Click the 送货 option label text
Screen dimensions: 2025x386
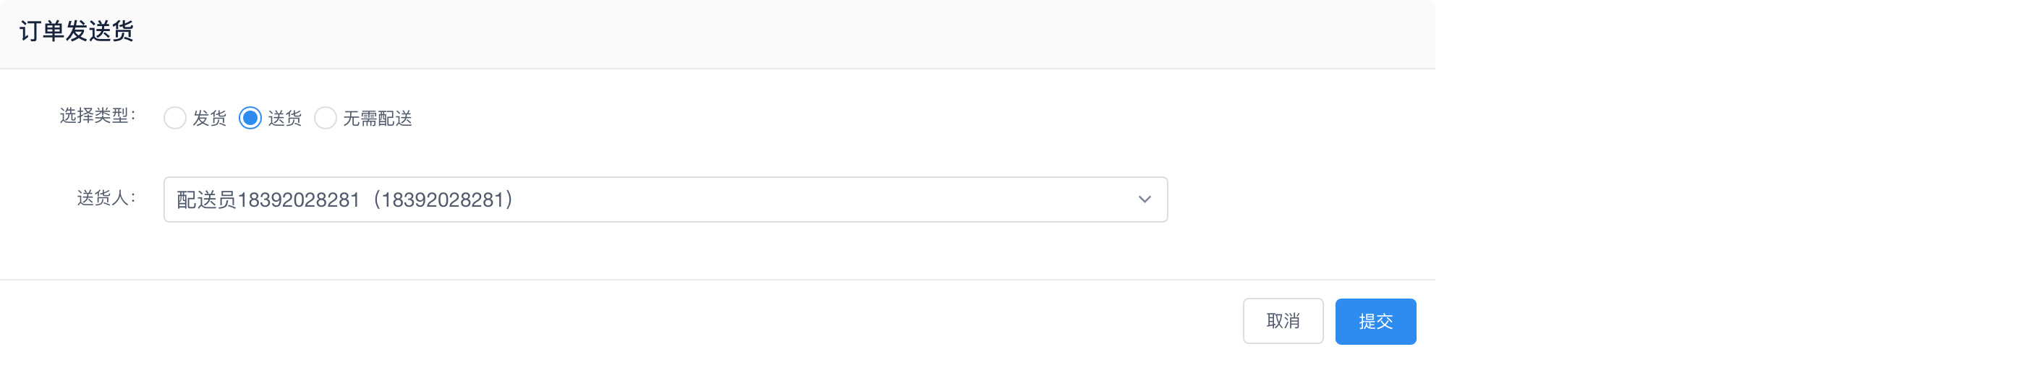click(284, 118)
